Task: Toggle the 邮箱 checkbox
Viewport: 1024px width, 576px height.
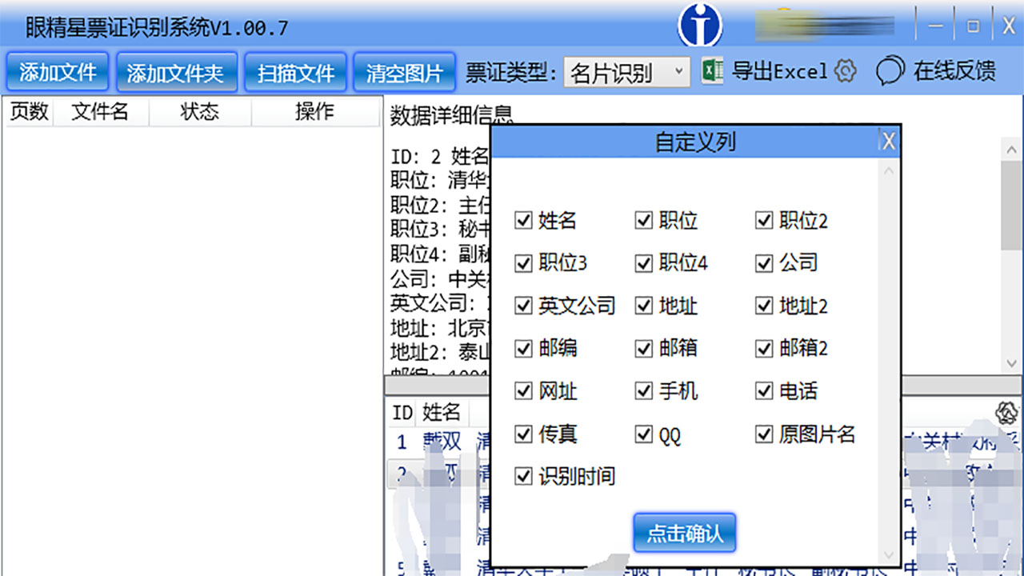Action: [x=644, y=348]
